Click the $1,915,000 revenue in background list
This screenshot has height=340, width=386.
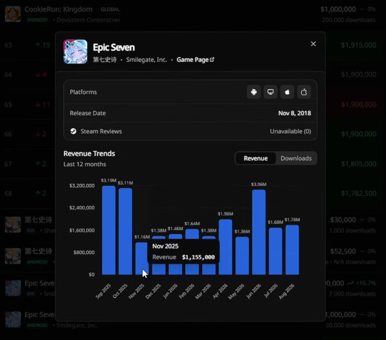[x=358, y=45]
